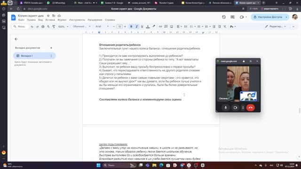
Task: Select the paint format tool
Action: click(54, 27)
